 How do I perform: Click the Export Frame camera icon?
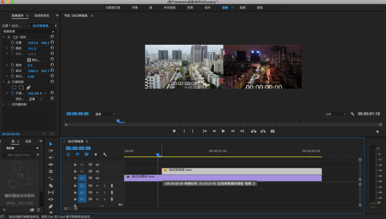tap(273, 131)
